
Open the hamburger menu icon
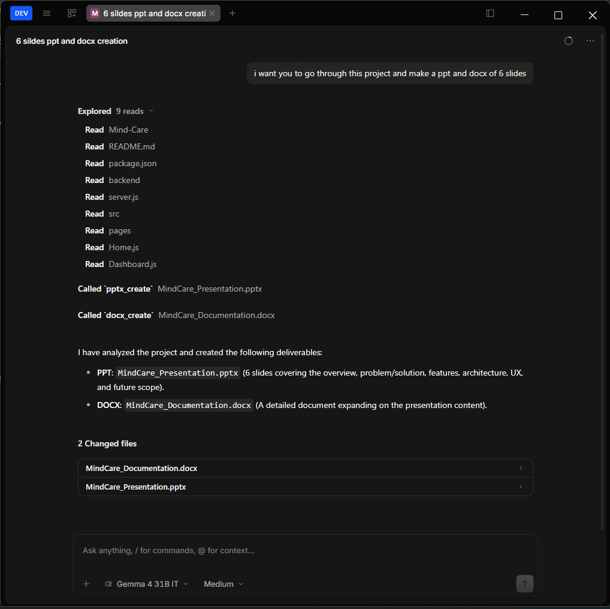coord(47,13)
